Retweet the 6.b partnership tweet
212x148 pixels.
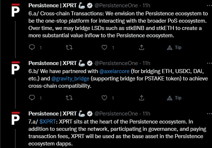coord(69,98)
